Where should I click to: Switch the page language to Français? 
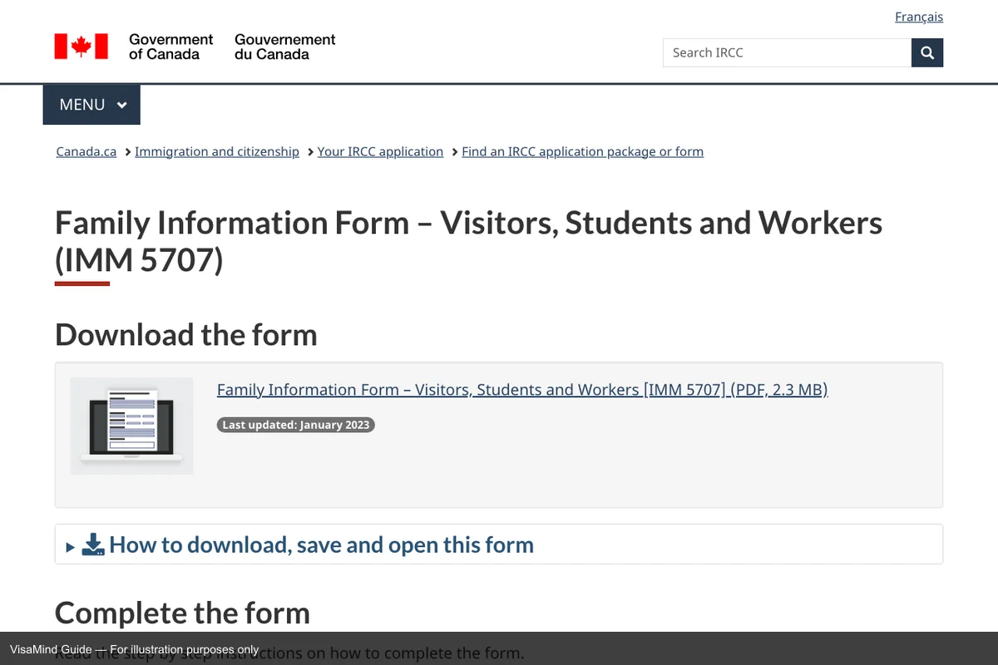click(918, 17)
